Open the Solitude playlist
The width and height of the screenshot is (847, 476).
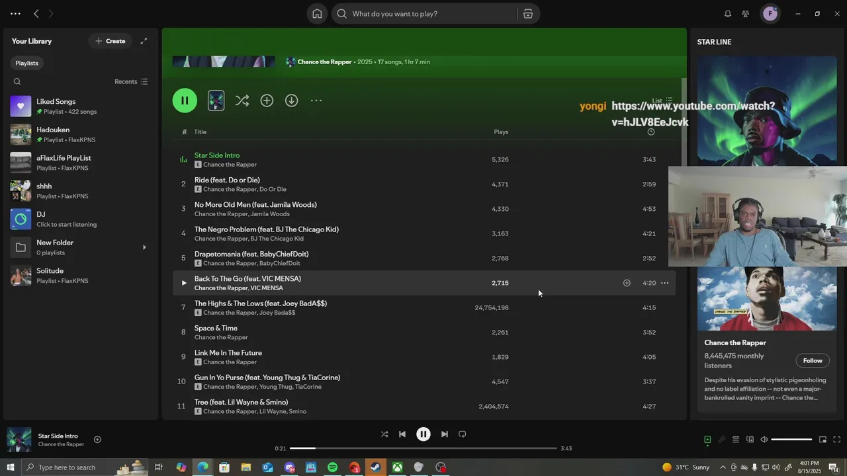[81, 276]
